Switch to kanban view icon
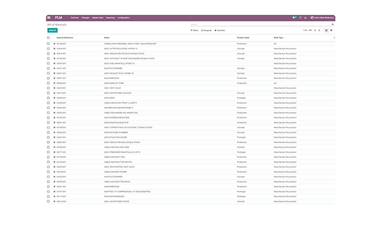This screenshot has width=382, height=233. click(x=331, y=30)
